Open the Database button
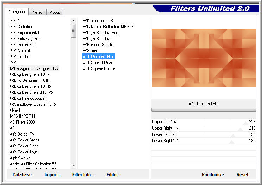262x185 pixels. (x=22, y=175)
